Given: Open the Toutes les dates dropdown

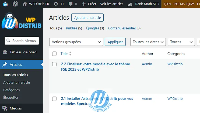Looking at the screenshot, I should tap(148, 42).
